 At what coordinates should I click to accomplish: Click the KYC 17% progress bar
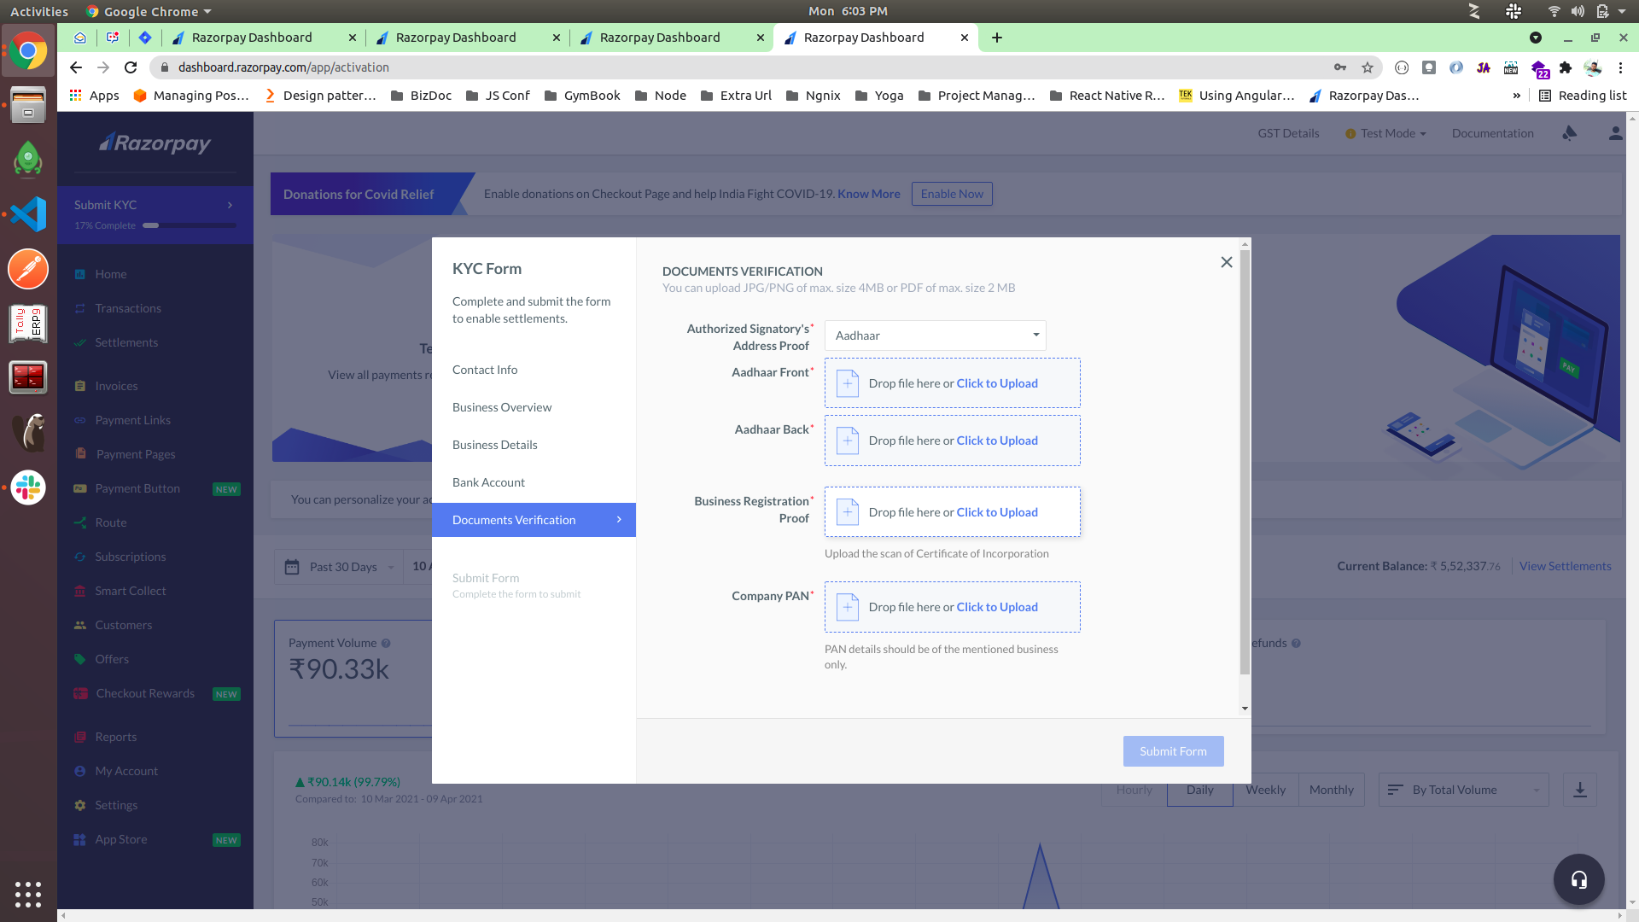(189, 225)
